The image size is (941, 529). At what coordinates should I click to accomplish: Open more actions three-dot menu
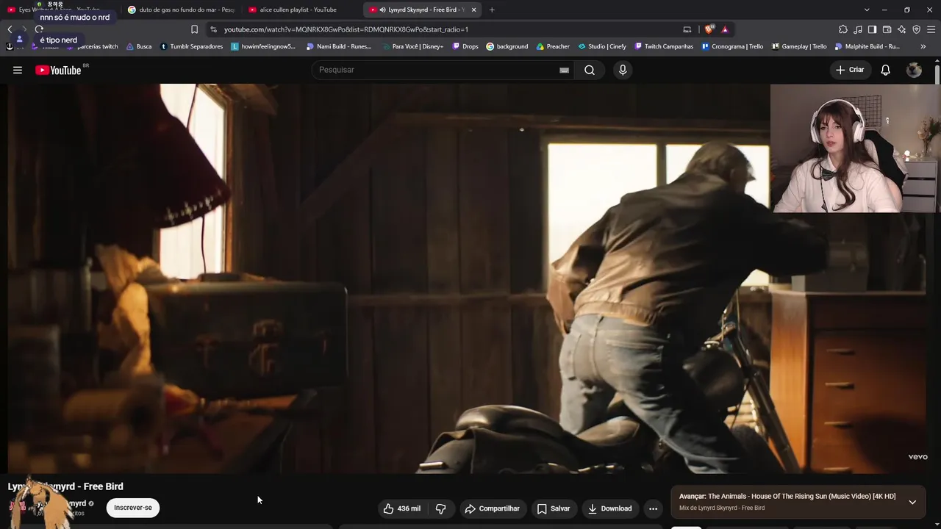653,508
